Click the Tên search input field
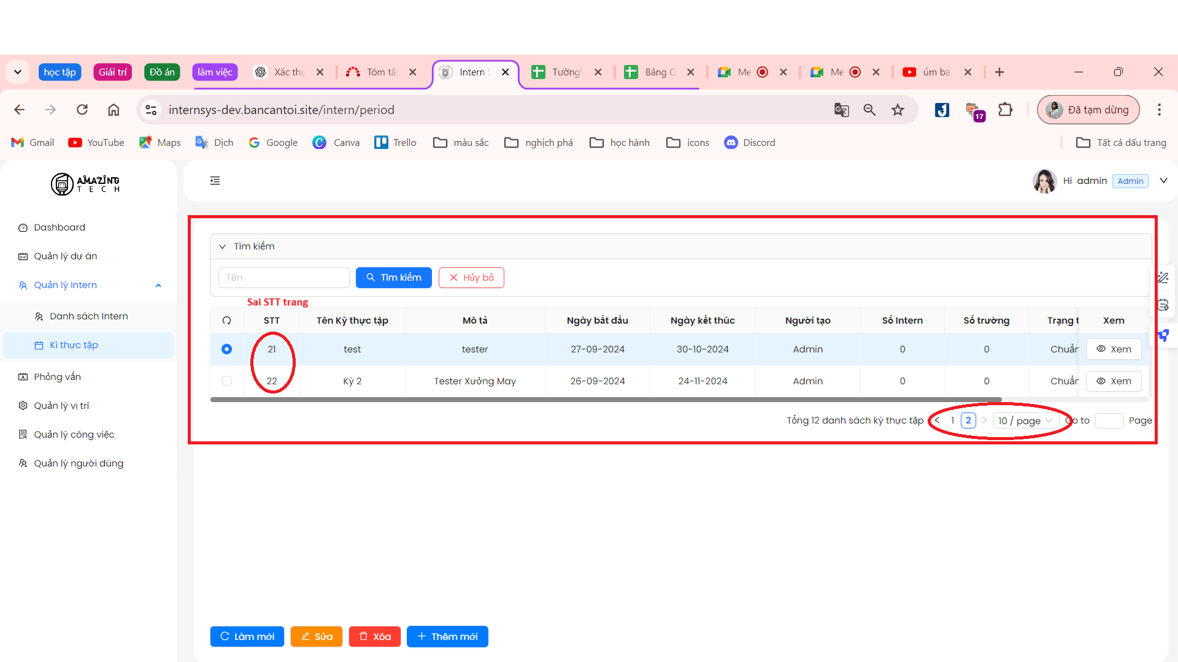This screenshot has width=1178, height=662. pos(283,278)
